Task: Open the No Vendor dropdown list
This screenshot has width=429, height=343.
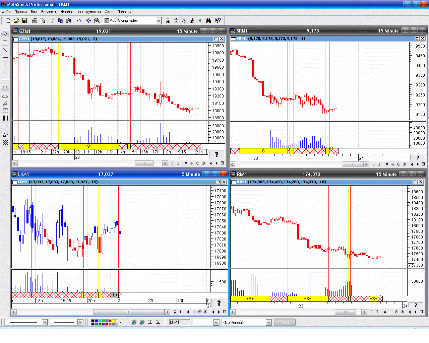Action: [x=268, y=322]
